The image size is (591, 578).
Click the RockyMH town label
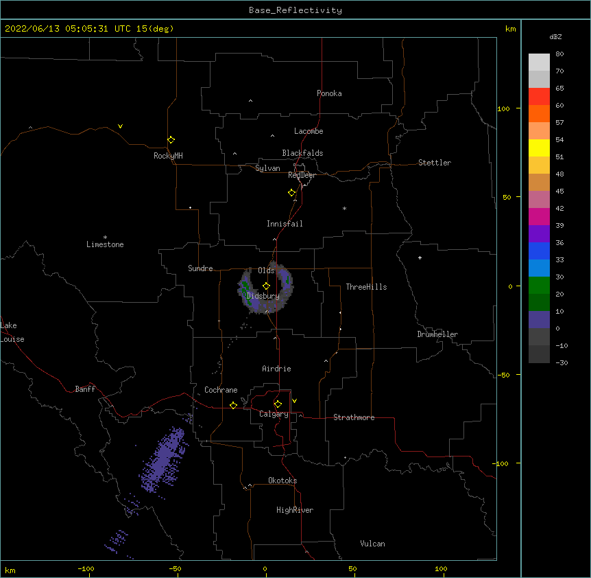point(168,156)
